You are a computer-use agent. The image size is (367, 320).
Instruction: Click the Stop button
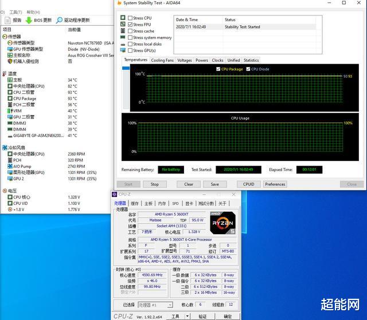pyautogui.click(x=154, y=184)
